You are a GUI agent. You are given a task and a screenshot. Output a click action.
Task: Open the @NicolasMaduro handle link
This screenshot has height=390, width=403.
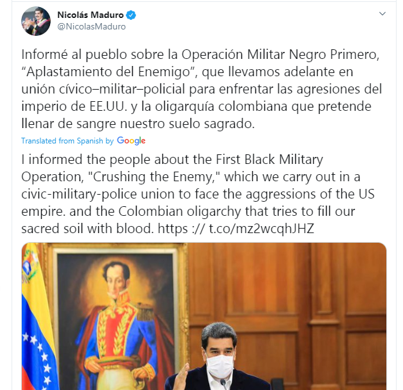[x=92, y=26]
